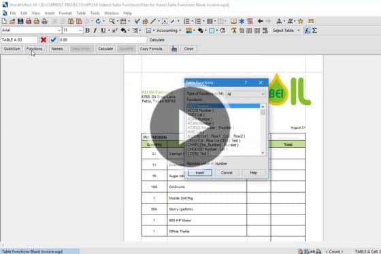Open the Arial font name dropdown

pyautogui.click(x=59, y=31)
